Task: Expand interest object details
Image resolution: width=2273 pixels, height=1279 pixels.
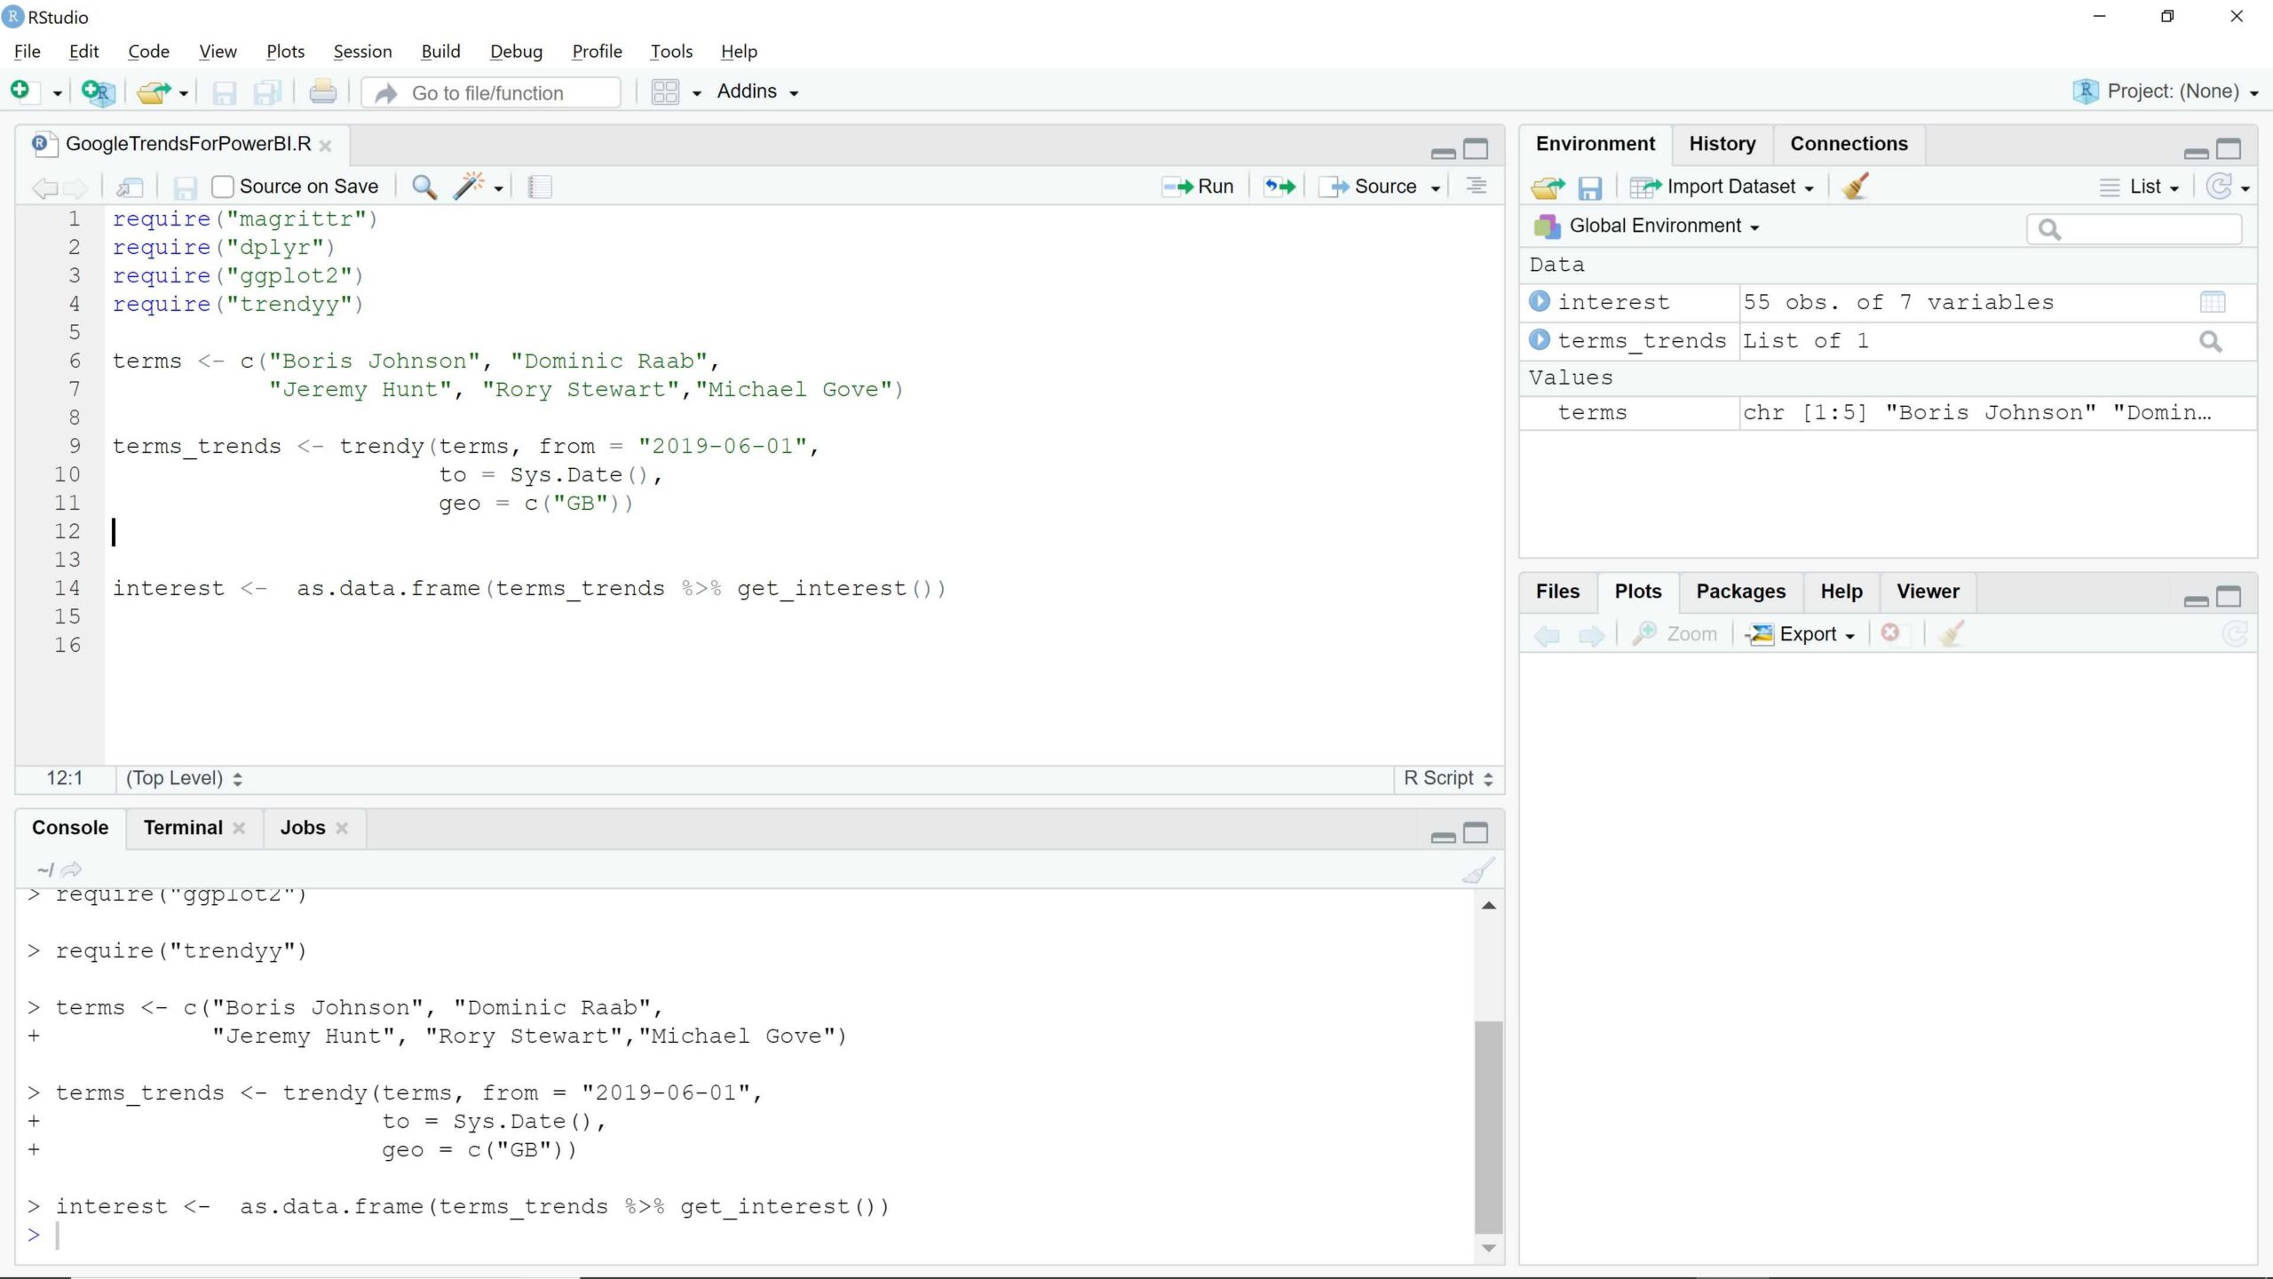Action: 1540,301
